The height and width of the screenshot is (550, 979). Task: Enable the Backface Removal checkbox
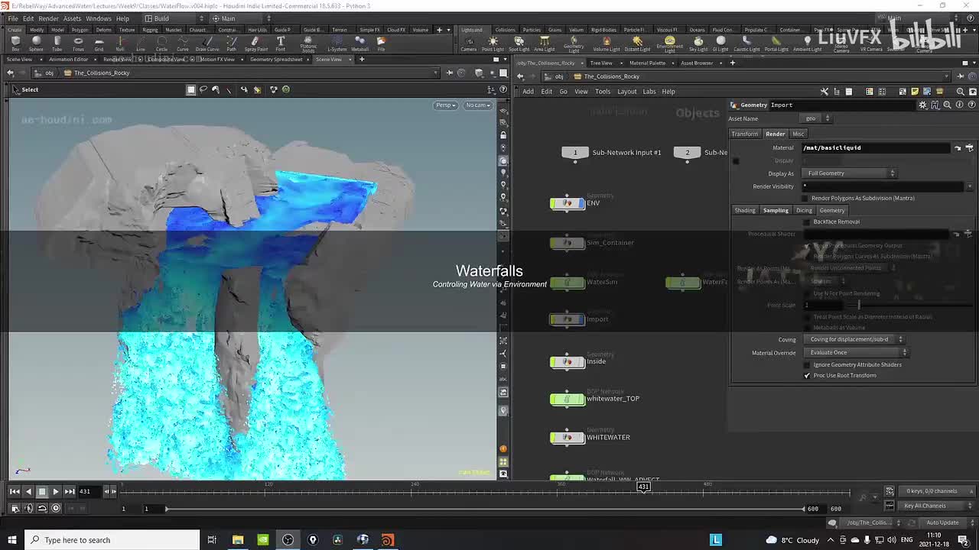click(807, 222)
